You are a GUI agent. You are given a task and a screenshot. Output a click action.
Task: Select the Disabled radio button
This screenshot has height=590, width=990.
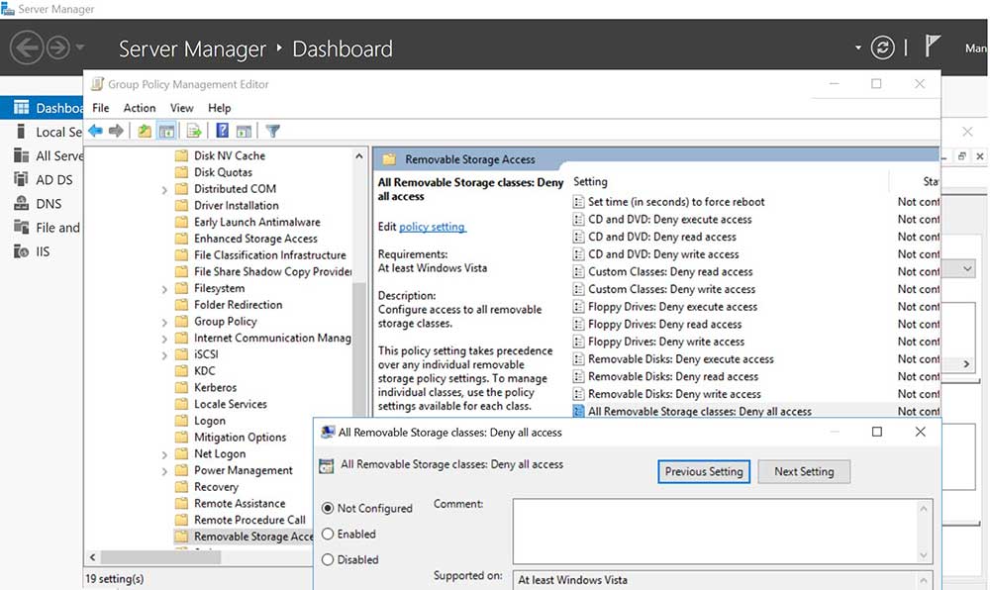pos(329,559)
